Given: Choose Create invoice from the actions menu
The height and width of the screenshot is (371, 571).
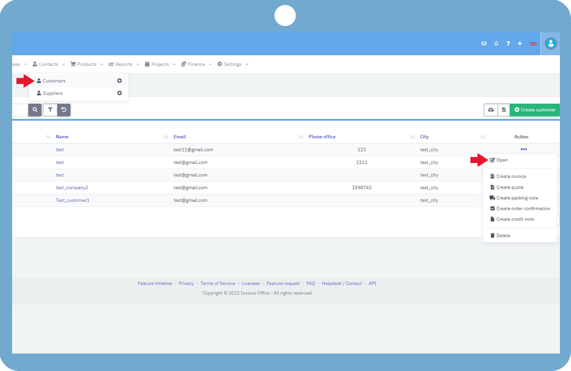Looking at the screenshot, I should pyautogui.click(x=511, y=176).
